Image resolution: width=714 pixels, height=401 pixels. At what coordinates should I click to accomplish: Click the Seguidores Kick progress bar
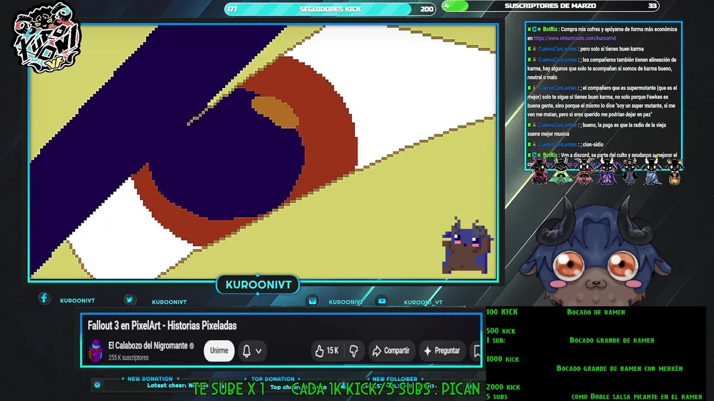329,9
